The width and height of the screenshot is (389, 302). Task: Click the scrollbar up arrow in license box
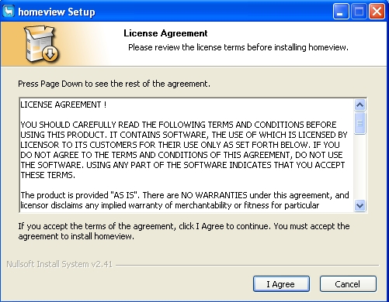(x=359, y=105)
